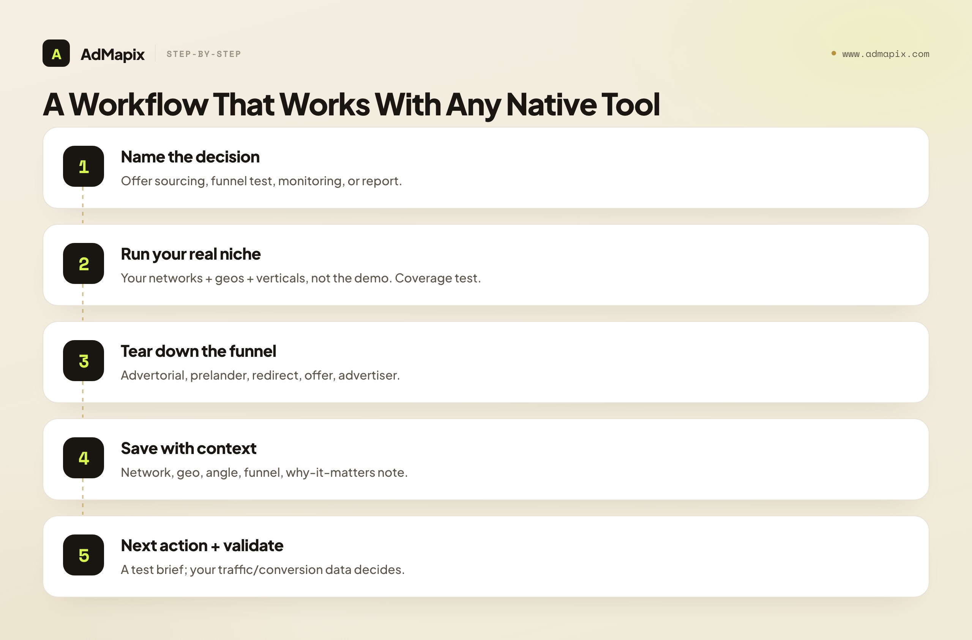Viewport: 972px width, 640px height.
Task: Click the 'Network, geo, angle' description
Action: pyautogui.click(x=264, y=473)
